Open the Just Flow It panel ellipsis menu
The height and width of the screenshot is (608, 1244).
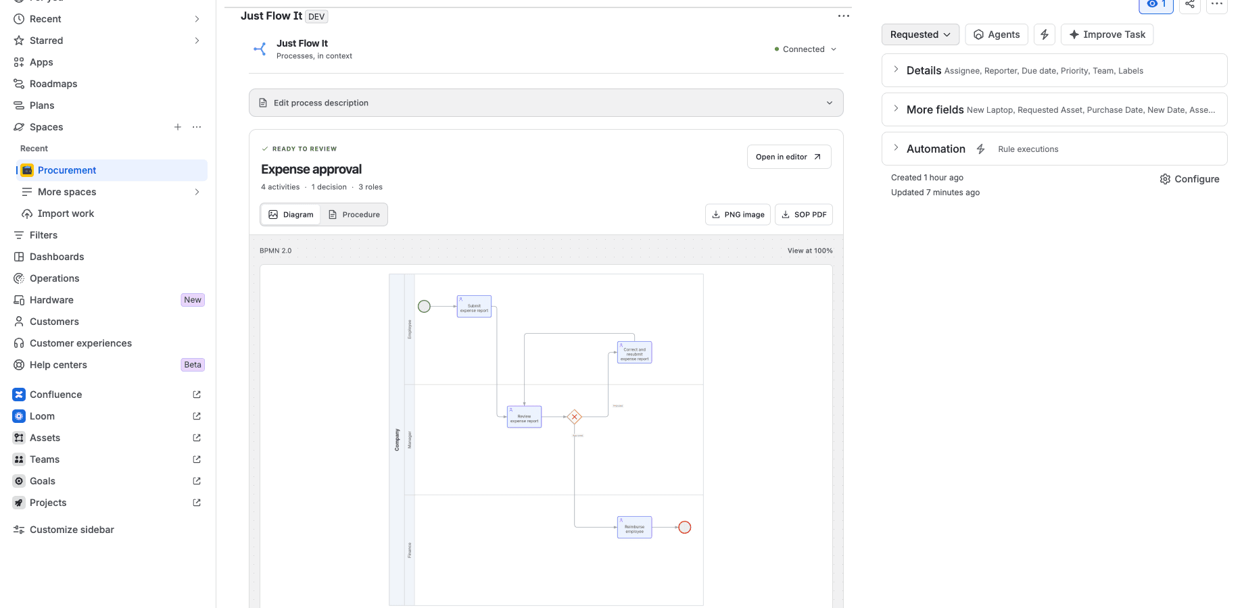click(843, 16)
